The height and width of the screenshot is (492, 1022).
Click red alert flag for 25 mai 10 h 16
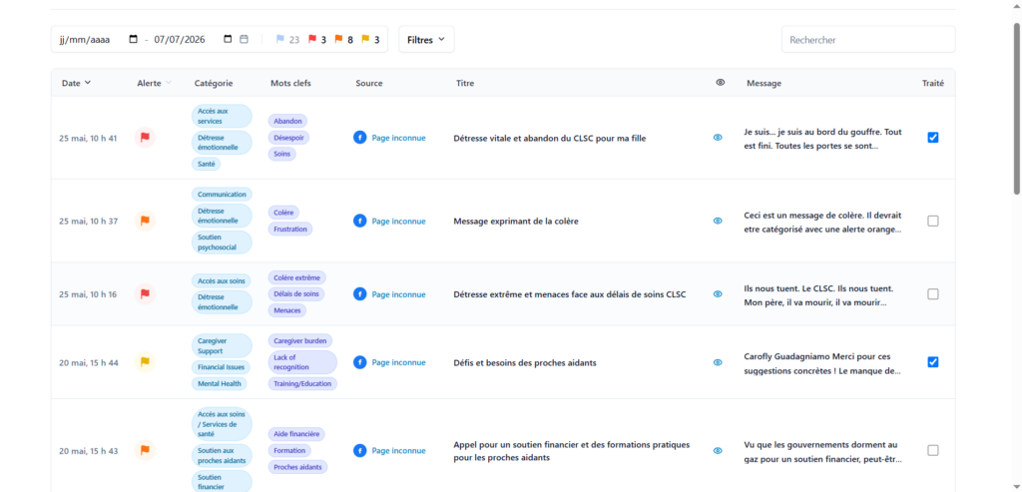146,293
